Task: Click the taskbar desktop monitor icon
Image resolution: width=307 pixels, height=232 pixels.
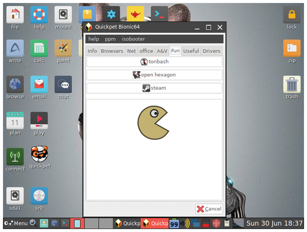Action: [x=44, y=223]
